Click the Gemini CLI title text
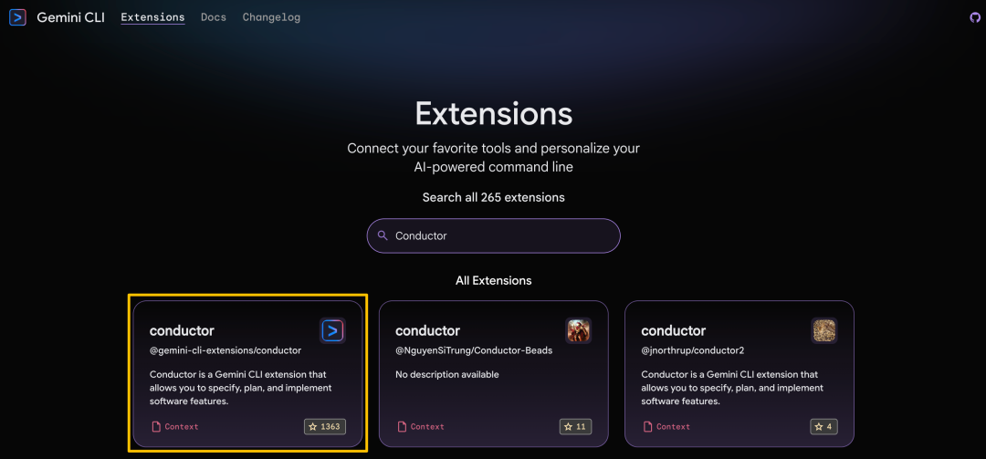 71,17
